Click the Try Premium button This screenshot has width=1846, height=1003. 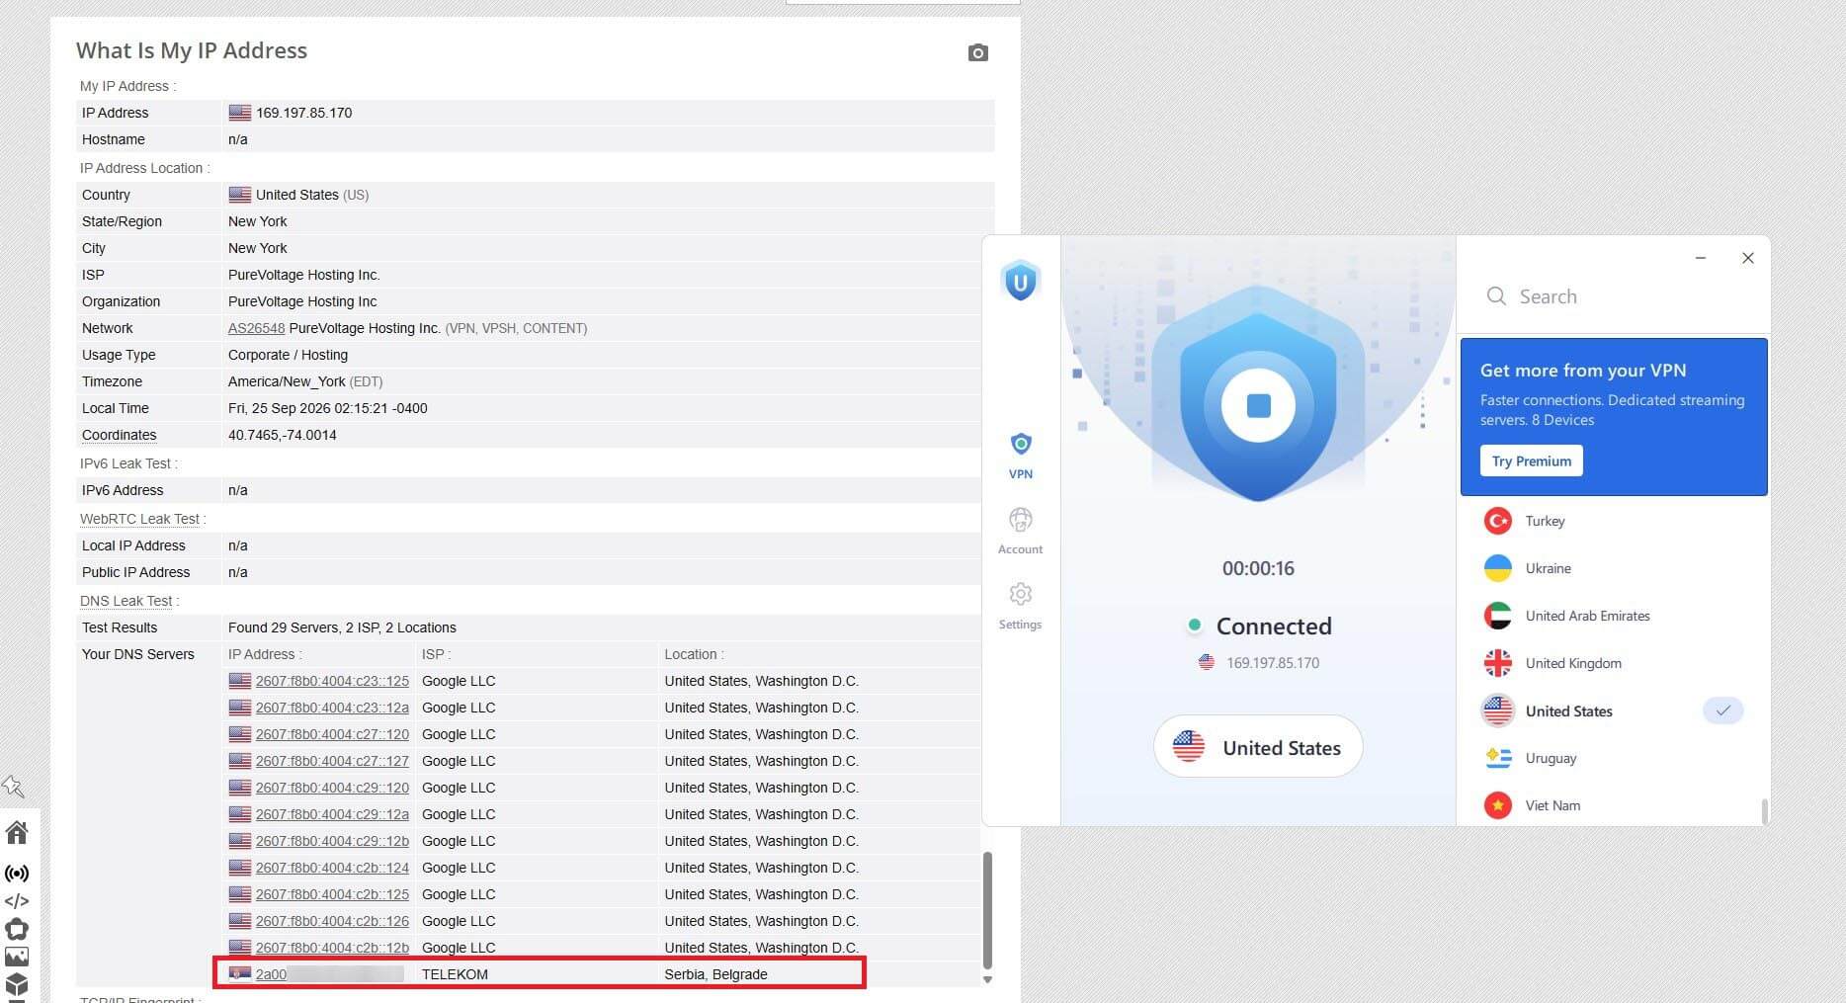(1531, 460)
